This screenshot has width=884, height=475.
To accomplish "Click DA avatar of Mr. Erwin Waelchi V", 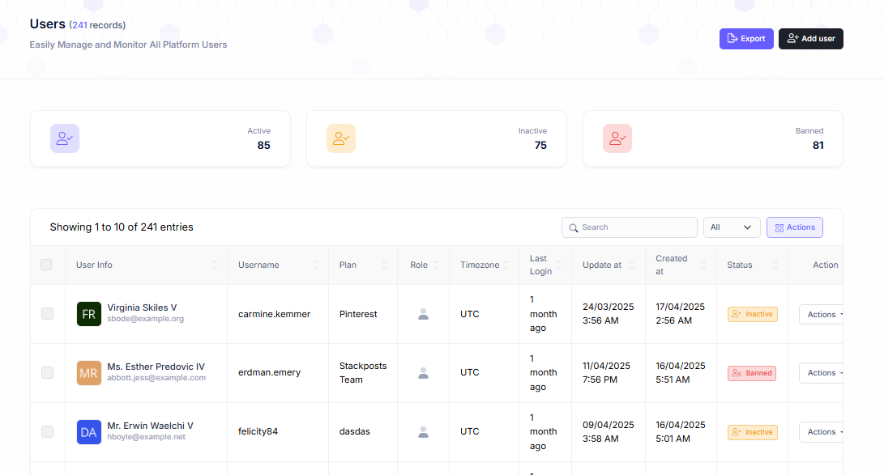I will click(89, 432).
